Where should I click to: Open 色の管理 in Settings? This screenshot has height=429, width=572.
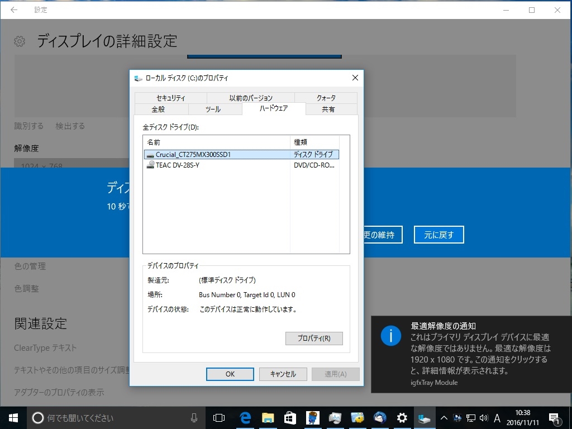[30, 266]
